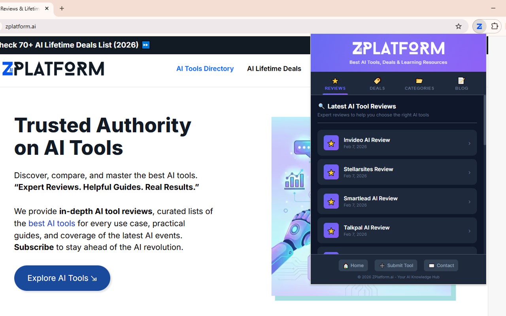
Task: Open the Invideo AI Review title
Action: click(367, 140)
